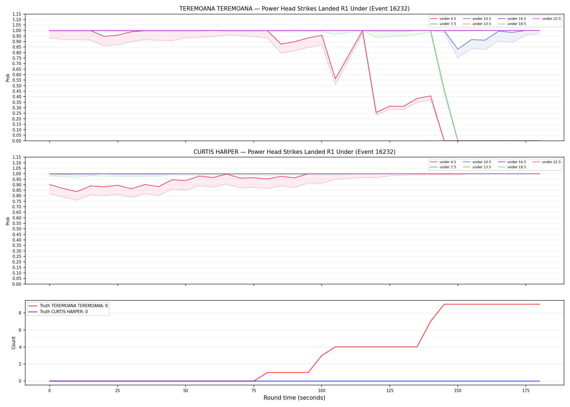570x407 pixels.
Task: Click the x-axis tick label 75
Action: click(254, 391)
